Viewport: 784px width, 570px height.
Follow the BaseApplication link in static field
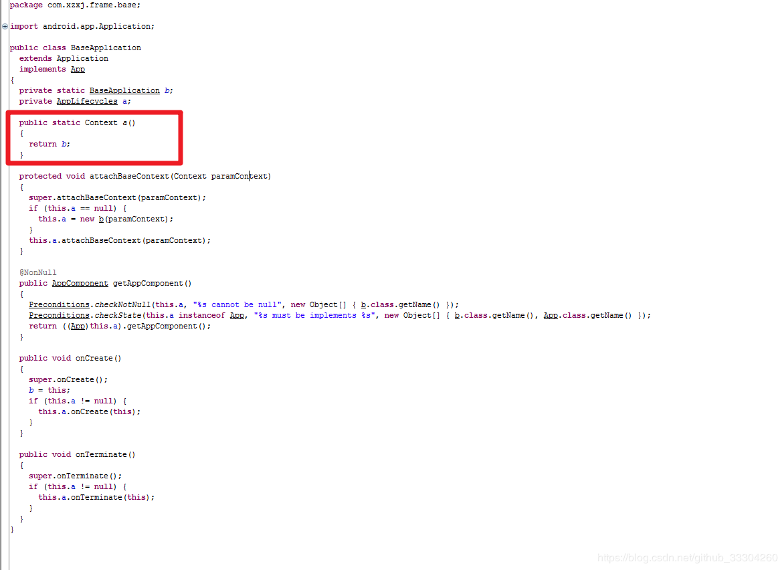pos(124,90)
